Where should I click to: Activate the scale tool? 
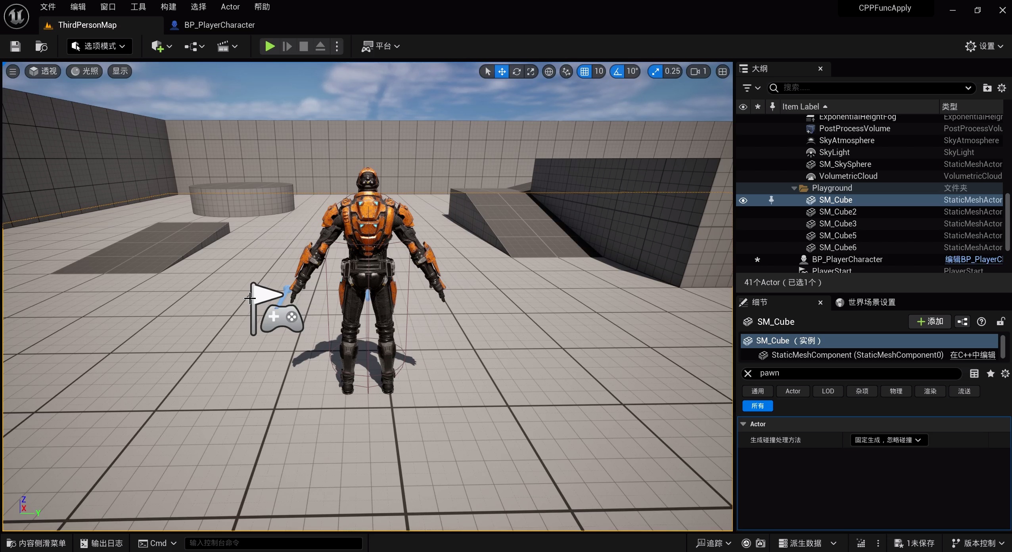[x=531, y=71]
